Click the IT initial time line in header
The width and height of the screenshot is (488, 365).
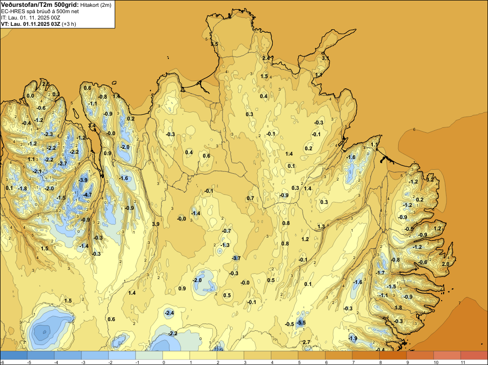click(x=30, y=18)
